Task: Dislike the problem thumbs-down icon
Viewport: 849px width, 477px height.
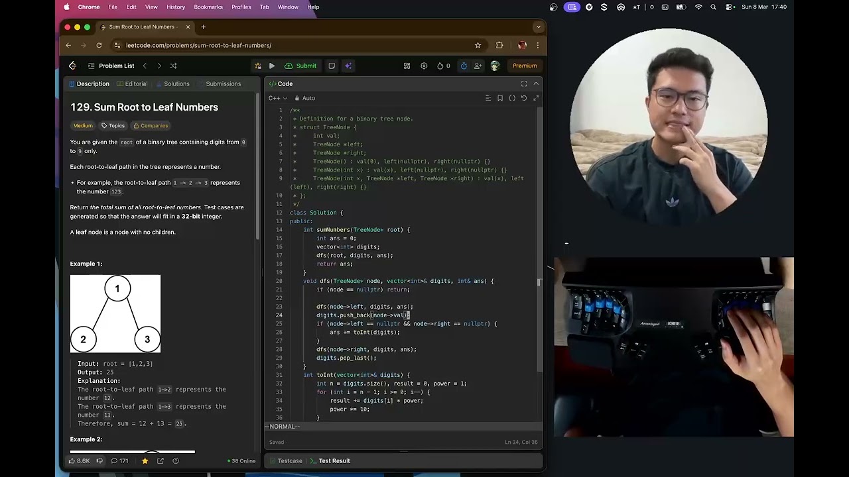Action: tap(99, 460)
